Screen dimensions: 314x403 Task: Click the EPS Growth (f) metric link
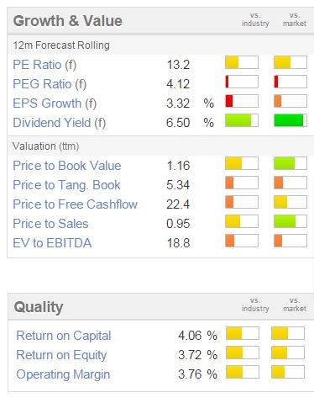55,103
